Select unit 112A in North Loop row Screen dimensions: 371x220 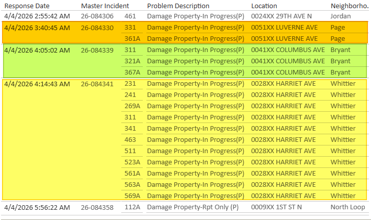(132, 207)
